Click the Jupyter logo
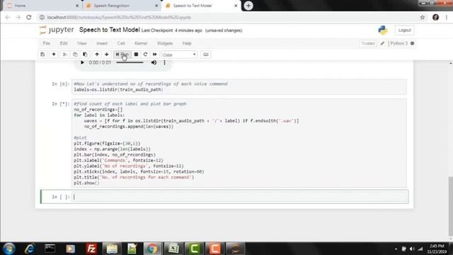Viewport: 453px width, 255px height. point(57,30)
